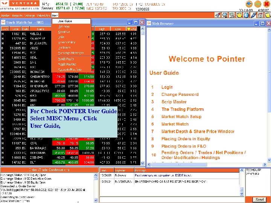Select the BHARTISHIPYARD message row
This screenshot has width=271, height=203.
pyautogui.click(x=170, y=182)
